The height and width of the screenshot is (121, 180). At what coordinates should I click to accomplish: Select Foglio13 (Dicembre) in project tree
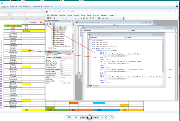click(61, 29)
